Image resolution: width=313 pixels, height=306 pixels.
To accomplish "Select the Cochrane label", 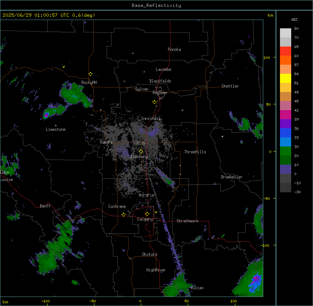I will click(x=117, y=206).
